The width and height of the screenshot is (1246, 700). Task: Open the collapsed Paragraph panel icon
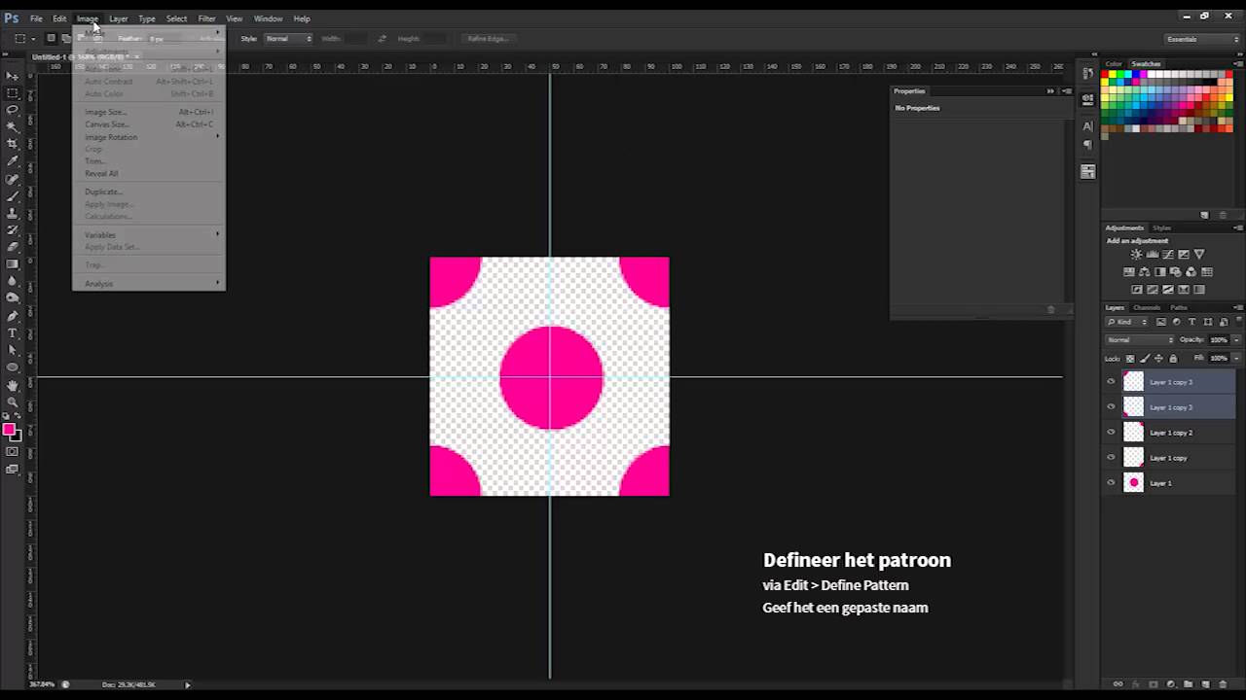coord(1087,144)
